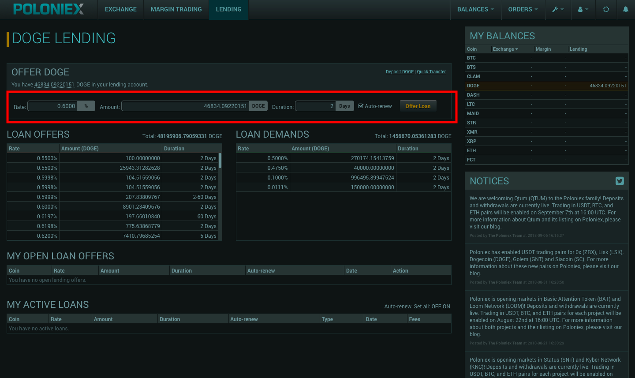Open the wrench tools menu
Image resolution: width=635 pixels, height=378 pixels.
click(558, 9)
